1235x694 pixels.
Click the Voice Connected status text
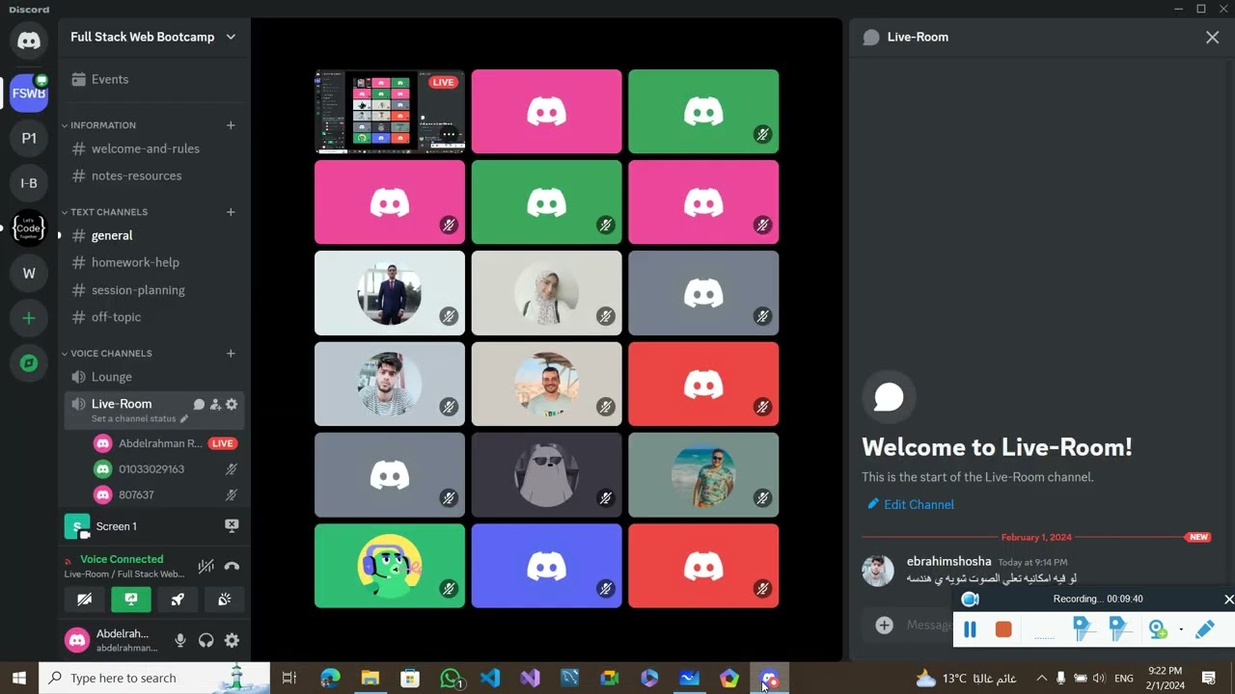coord(122,559)
